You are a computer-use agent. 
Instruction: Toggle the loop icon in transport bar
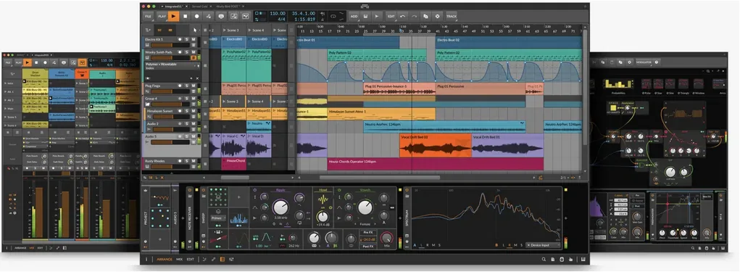pyautogui.click(x=333, y=16)
